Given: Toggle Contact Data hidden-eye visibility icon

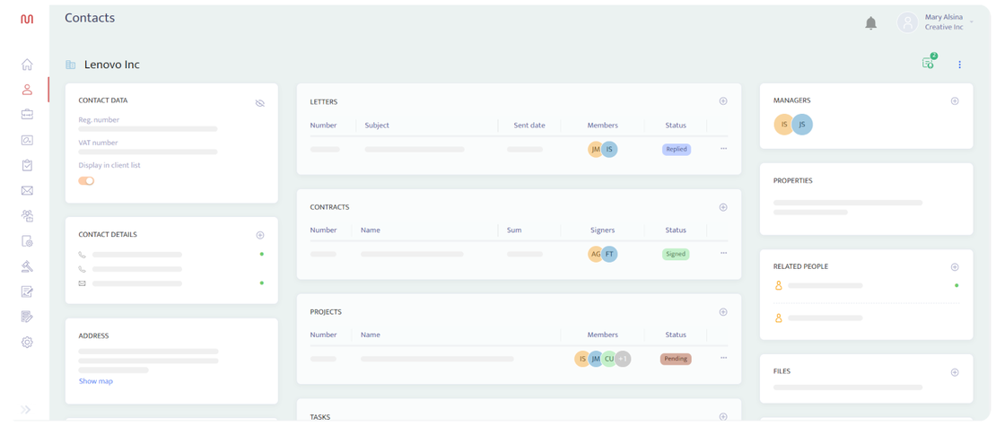Looking at the screenshot, I should click(x=260, y=103).
